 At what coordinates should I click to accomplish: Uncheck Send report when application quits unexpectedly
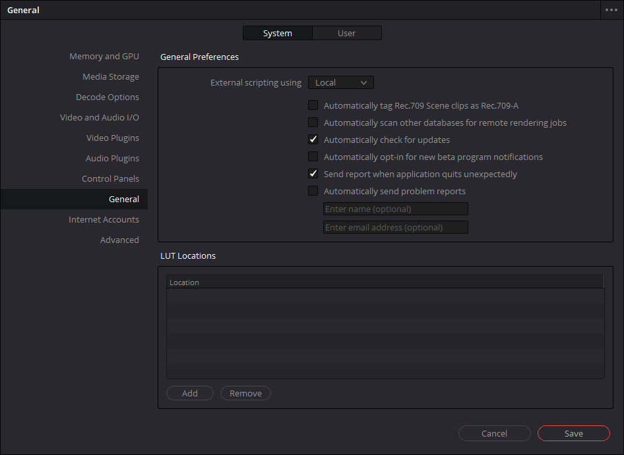[x=313, y=174]
